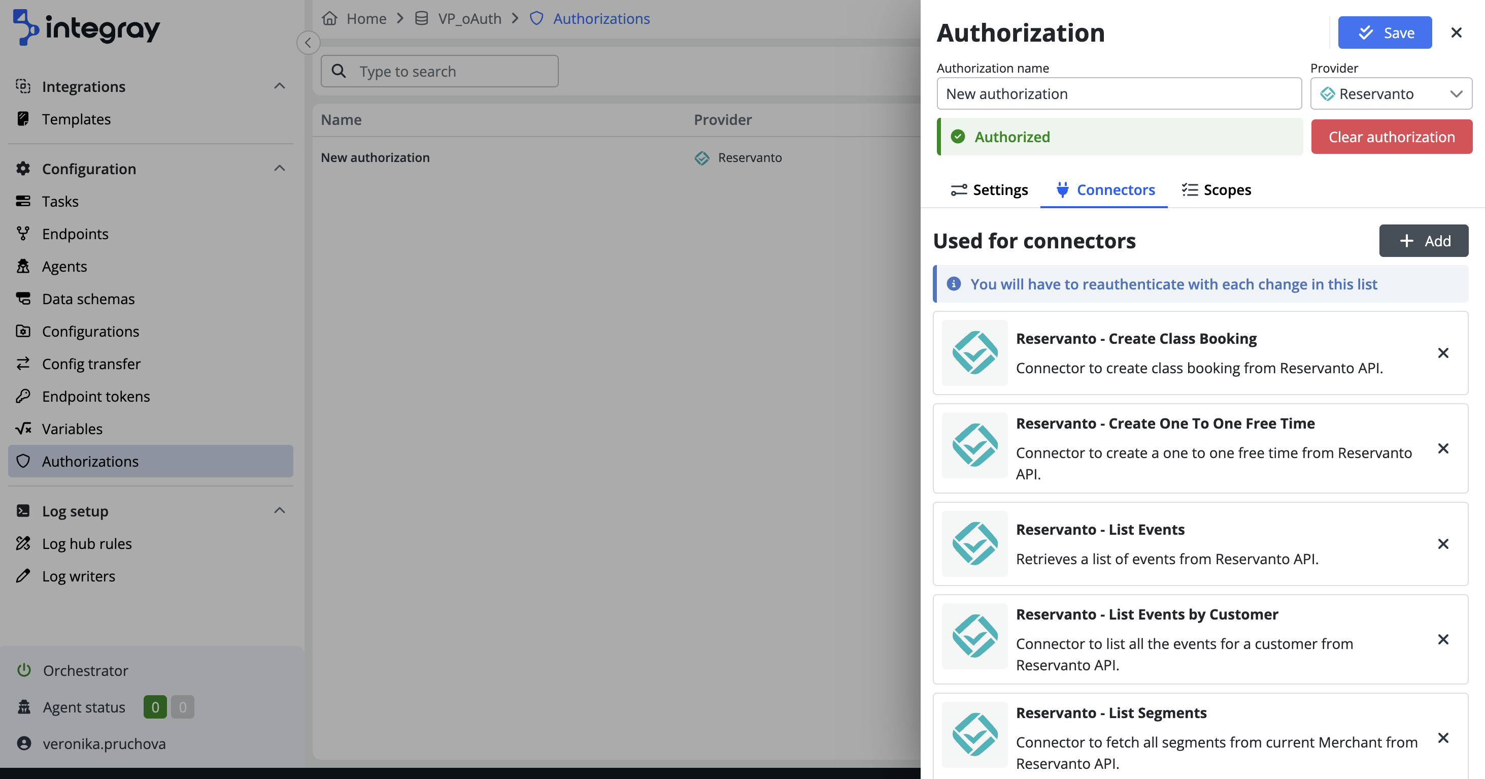Image resolution: width=1485 pixels, height=779 pixels.
Task: Switch to the Settings tab
Action: [x=989, y=190]
